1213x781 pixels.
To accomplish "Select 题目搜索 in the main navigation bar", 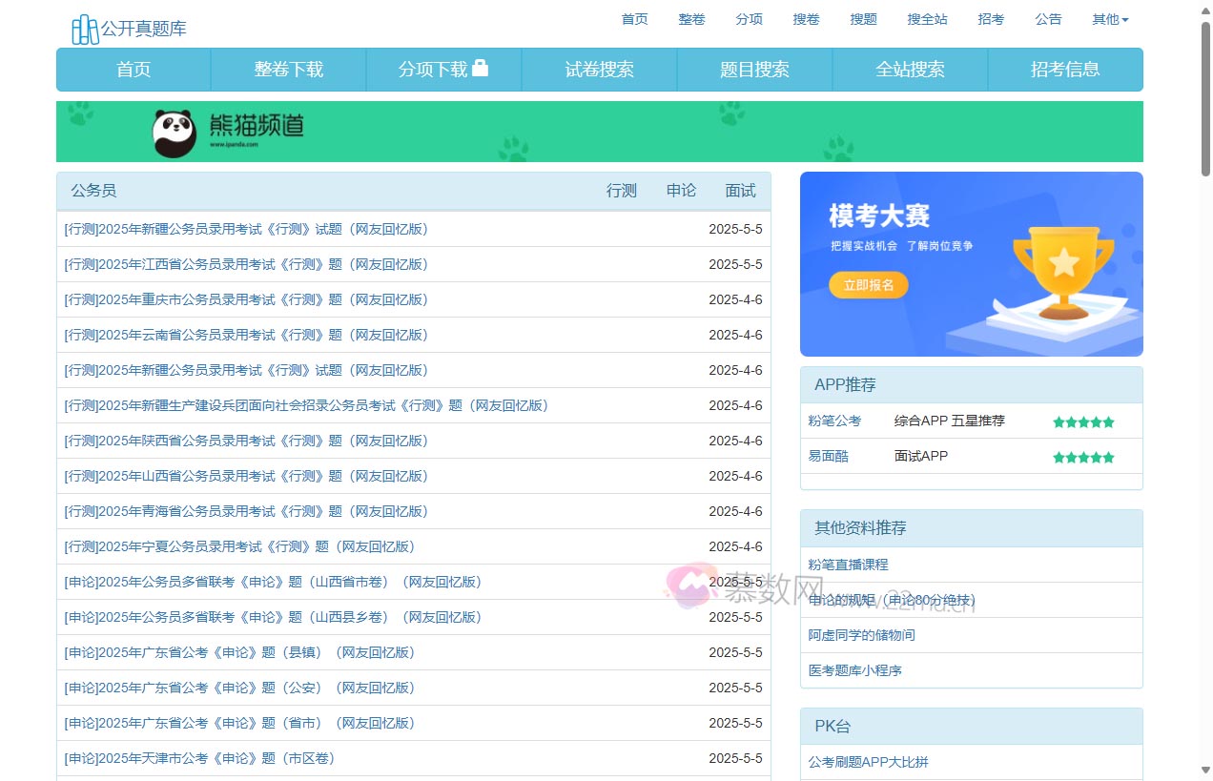I will pyautogui.click(x=754, y=70).
